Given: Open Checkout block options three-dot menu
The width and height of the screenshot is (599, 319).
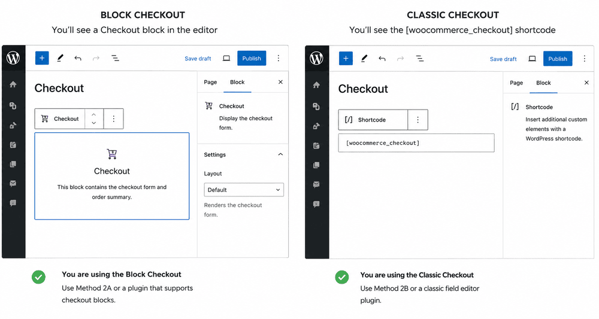Looking at the screenshot, I should [113, 119].
